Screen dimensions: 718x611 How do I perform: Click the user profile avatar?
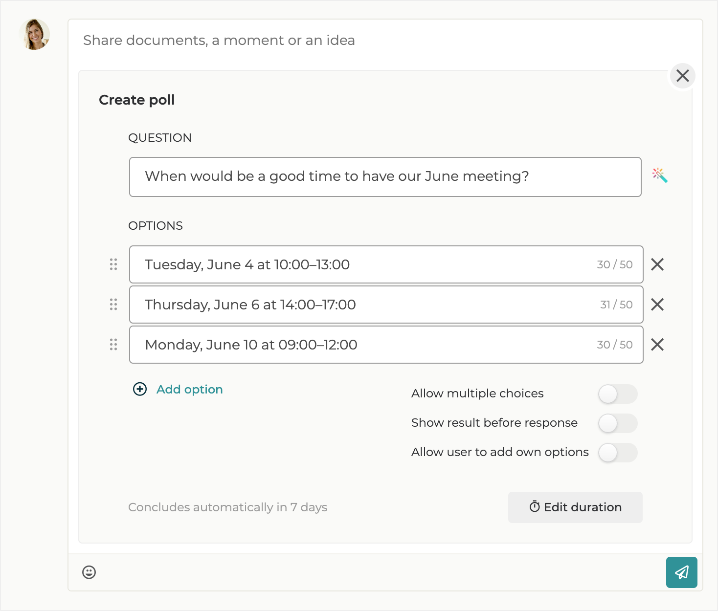click(34, 35)
